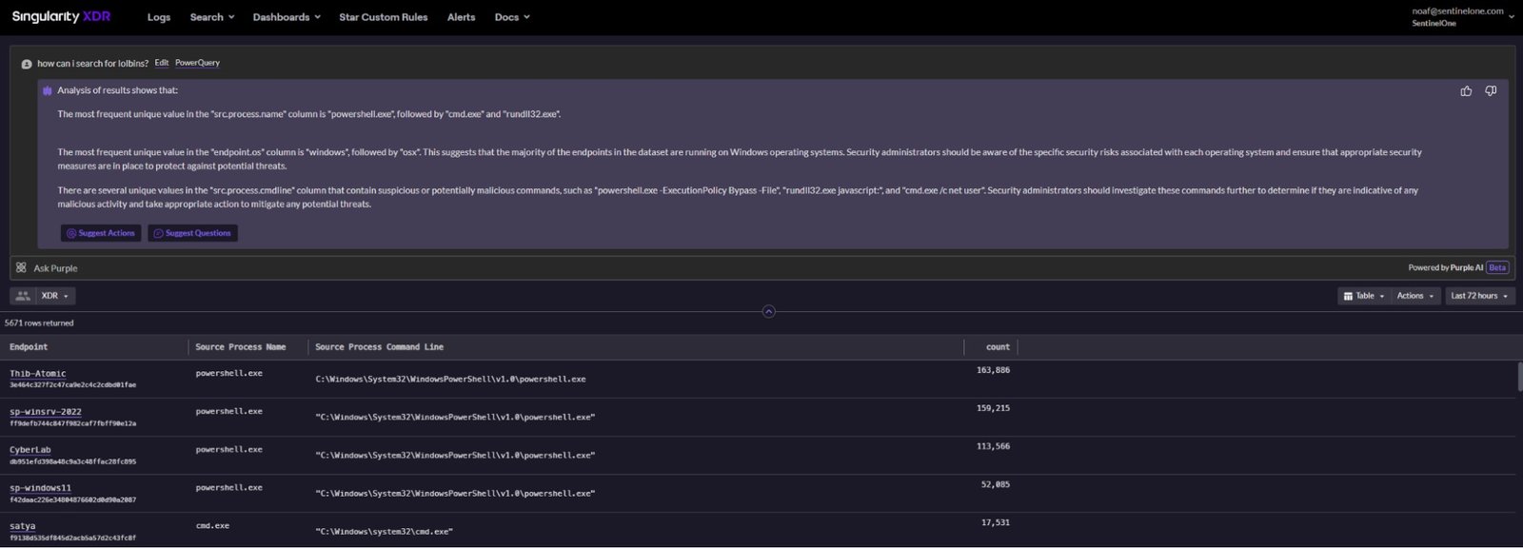Go to the Logs page
The image size is (1523, 548).
[x=159, y=17]
